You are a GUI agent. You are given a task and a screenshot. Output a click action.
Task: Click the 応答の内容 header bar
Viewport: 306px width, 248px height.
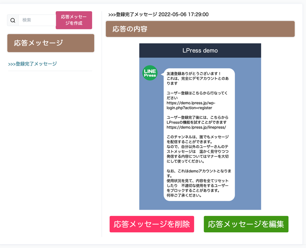pyautogui.click(x=200, y=29)
